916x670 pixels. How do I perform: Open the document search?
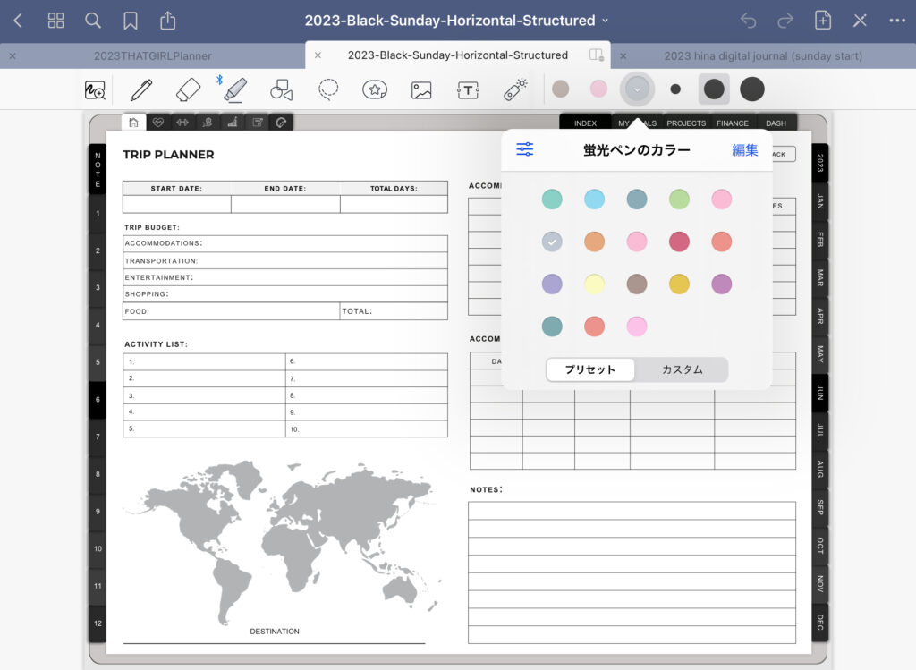(x=93, y=21)
